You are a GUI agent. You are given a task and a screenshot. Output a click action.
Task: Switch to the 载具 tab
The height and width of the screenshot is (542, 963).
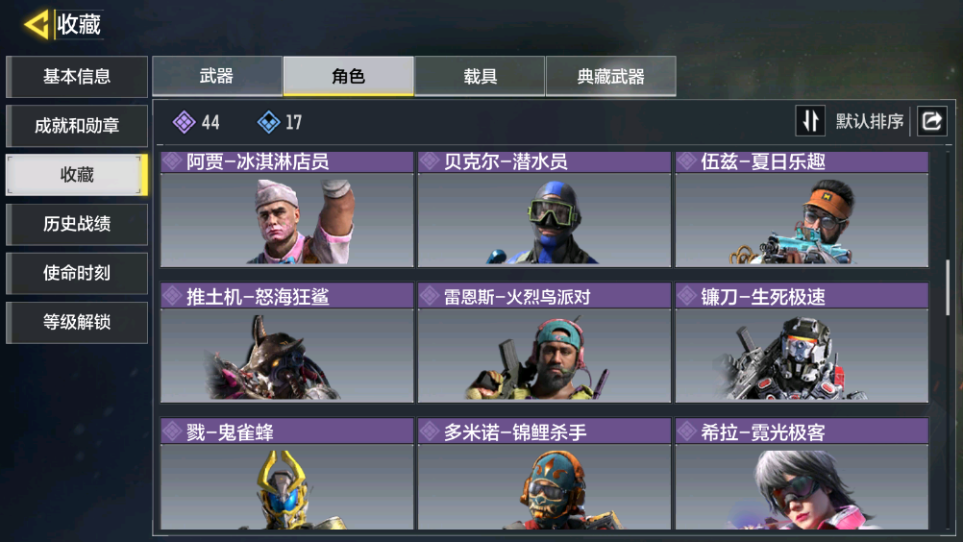point(480,76)
